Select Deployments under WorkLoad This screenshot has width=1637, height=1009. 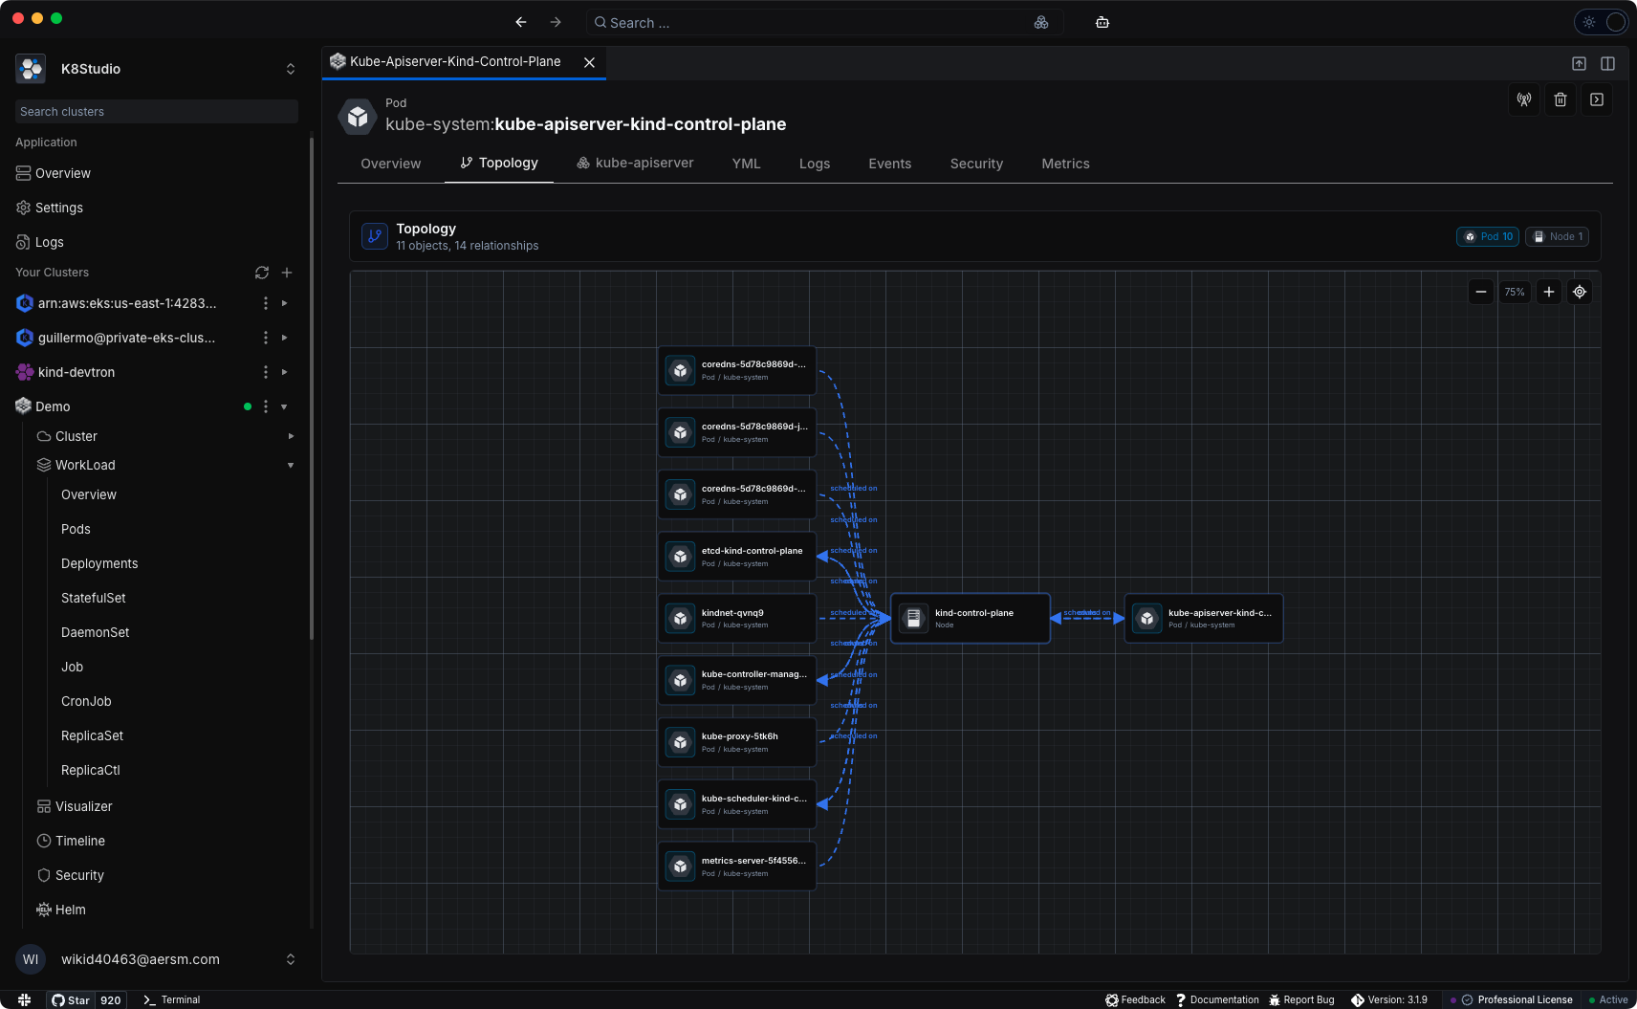click(99, 563)
